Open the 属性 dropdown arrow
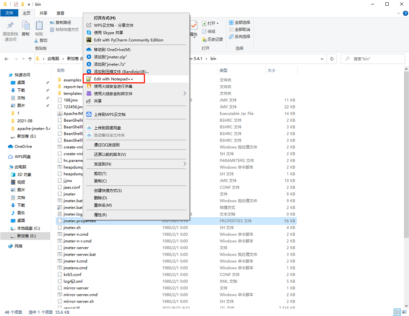This screenshot has height=316, width=409. click(194, 37)
